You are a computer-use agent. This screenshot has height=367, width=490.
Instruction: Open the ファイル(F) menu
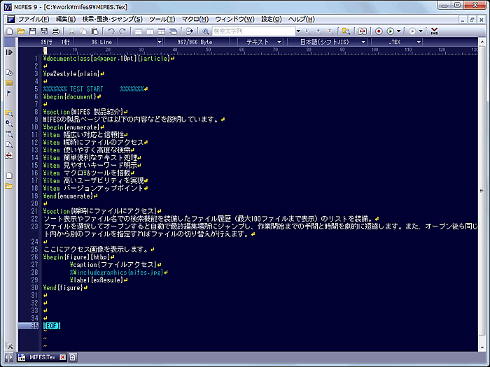click(33, 18)
